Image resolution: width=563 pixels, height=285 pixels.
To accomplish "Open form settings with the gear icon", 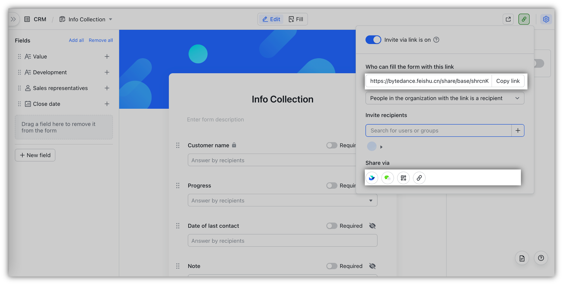I will click(546, 19).
